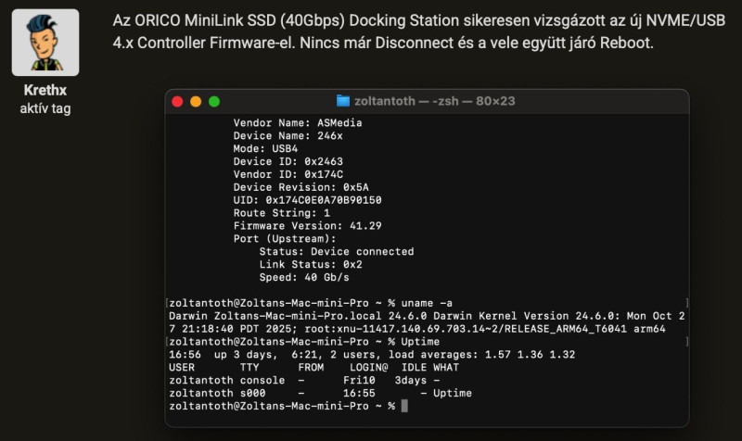This screenshot has width=742, height=441.
Task: Click the blue folder icon in the terminal title
Action: click(x=342, y=101)
